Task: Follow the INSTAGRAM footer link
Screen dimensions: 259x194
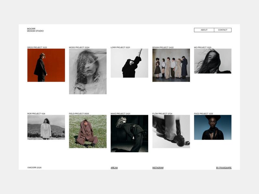Action: (158, 167)
